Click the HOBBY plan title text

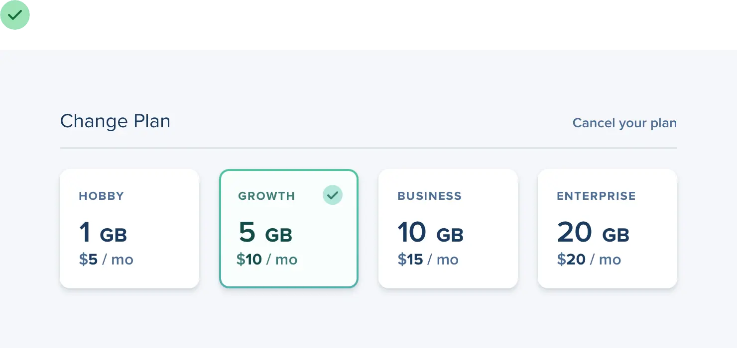[x=102, y=196]
